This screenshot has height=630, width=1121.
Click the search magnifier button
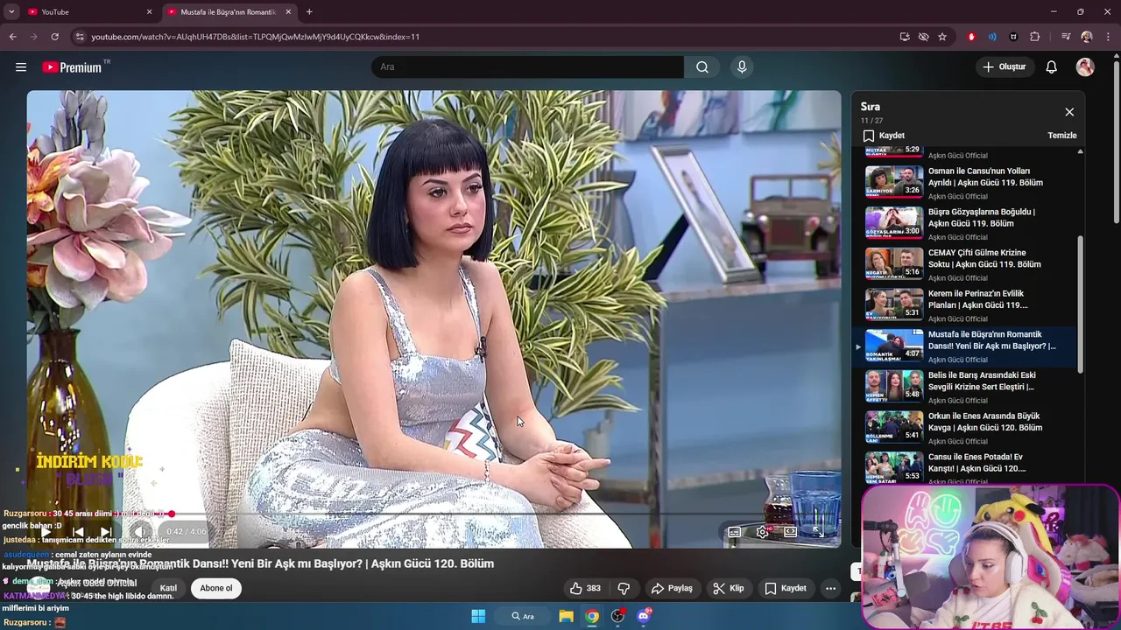(702, 67)
